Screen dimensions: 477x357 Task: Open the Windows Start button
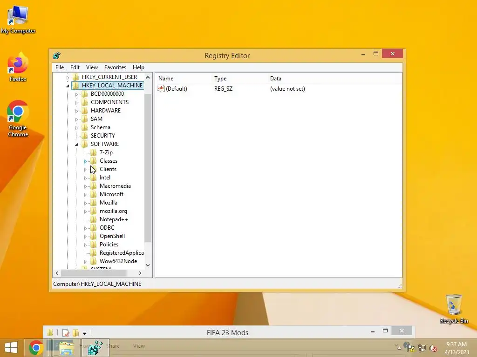pos(11,348)
